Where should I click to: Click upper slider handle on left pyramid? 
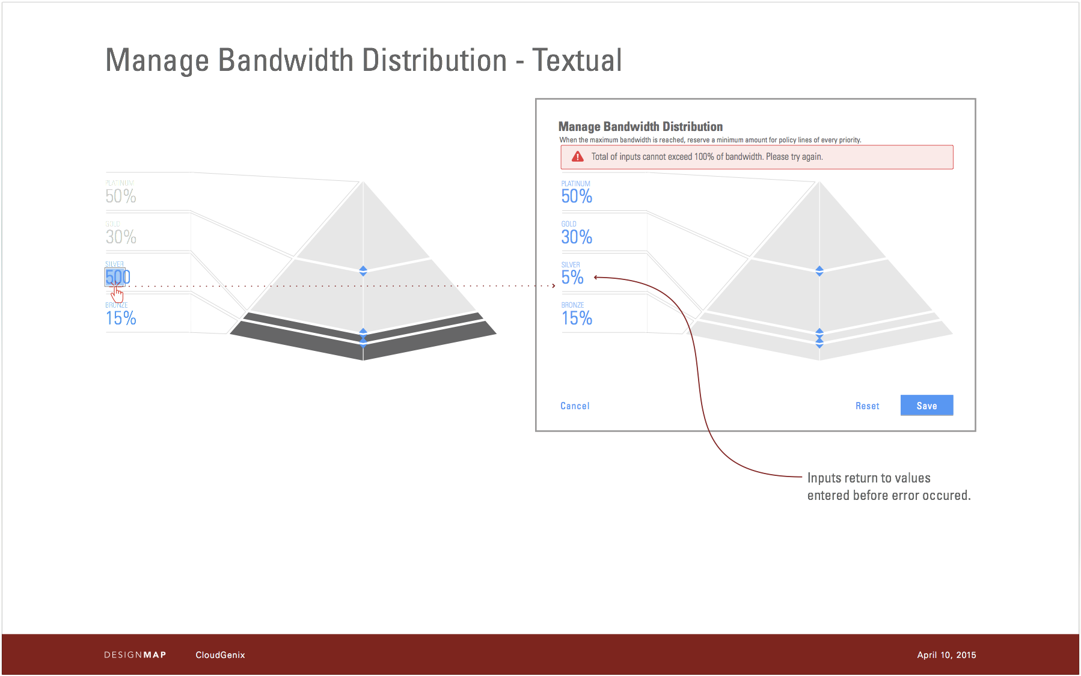pos(363,271)
